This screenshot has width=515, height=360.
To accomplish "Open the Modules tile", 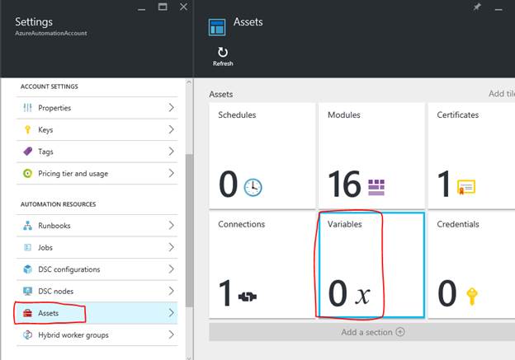I will [371, 156].
